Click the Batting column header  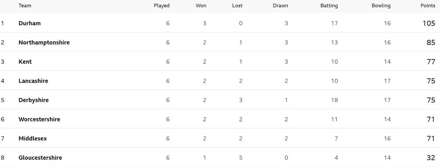click(x=329, y=5)
